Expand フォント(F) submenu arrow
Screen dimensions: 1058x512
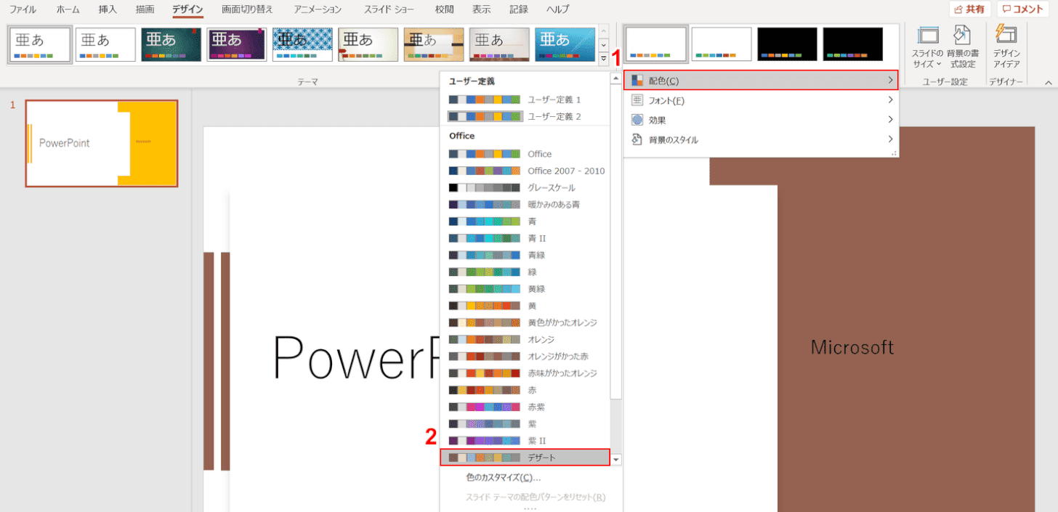tap(890, 100)
